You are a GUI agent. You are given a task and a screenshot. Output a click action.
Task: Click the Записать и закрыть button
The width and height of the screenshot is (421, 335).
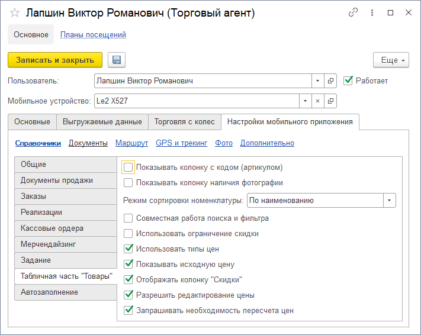[55, 60]
